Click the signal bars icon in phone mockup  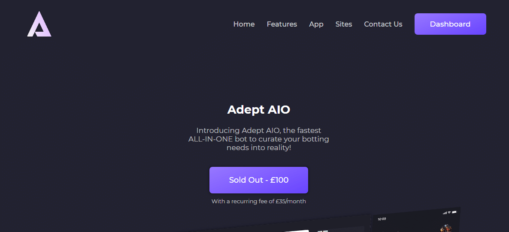[x=444, y=213]
